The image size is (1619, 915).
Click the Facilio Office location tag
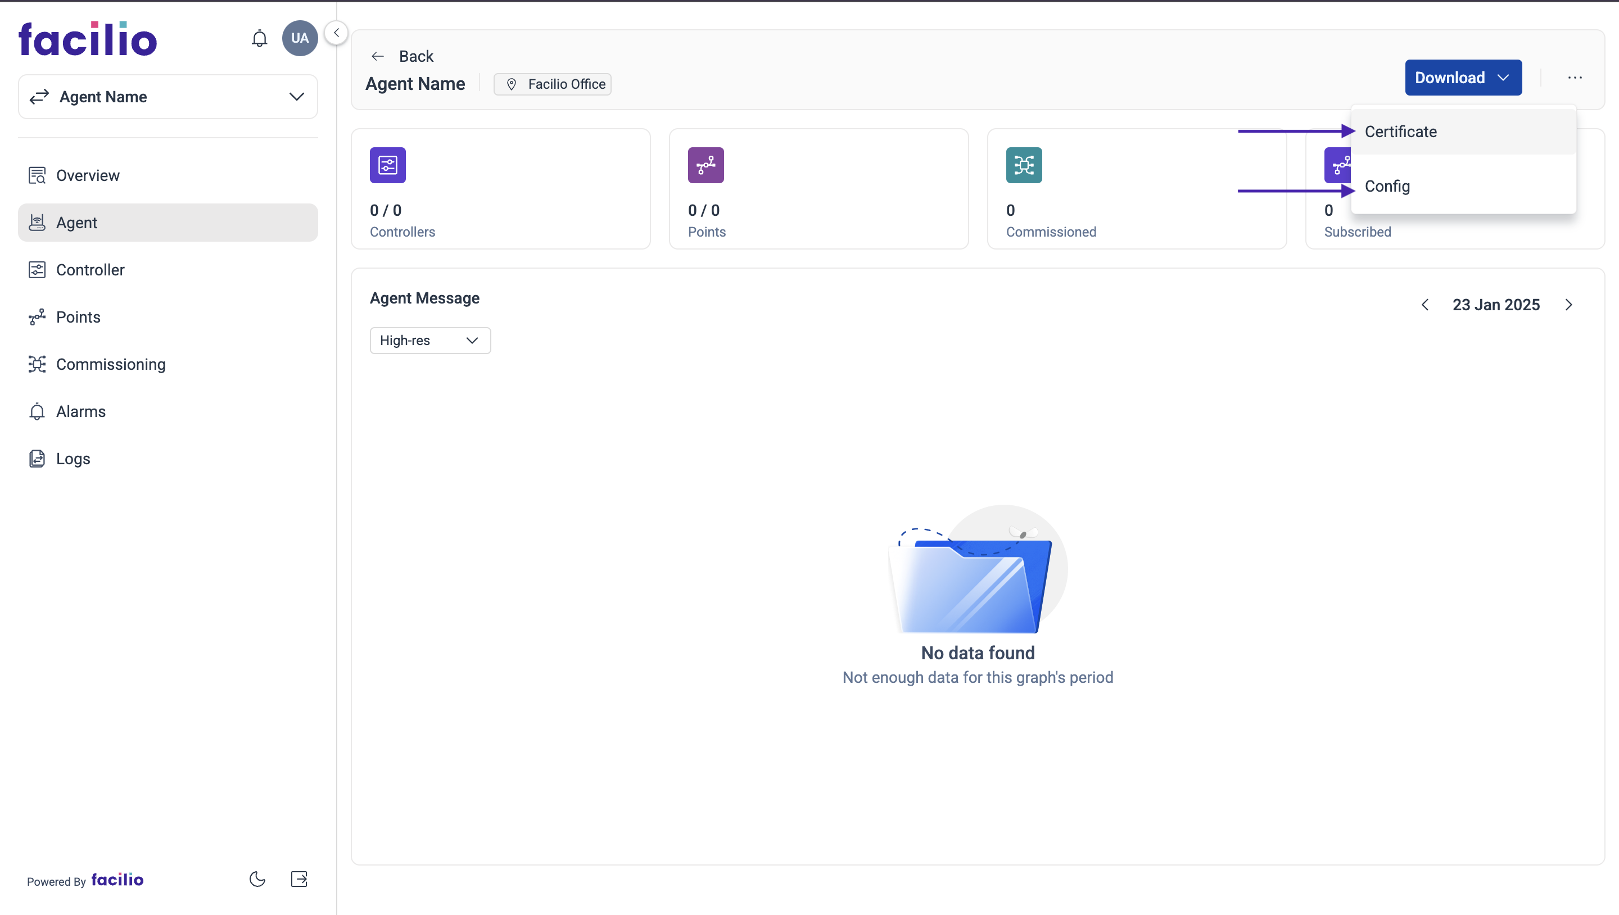tap(555, 83)
